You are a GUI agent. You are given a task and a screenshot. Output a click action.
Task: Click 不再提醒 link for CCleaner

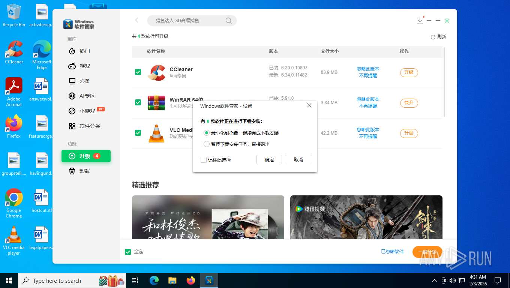coord(368,76)
